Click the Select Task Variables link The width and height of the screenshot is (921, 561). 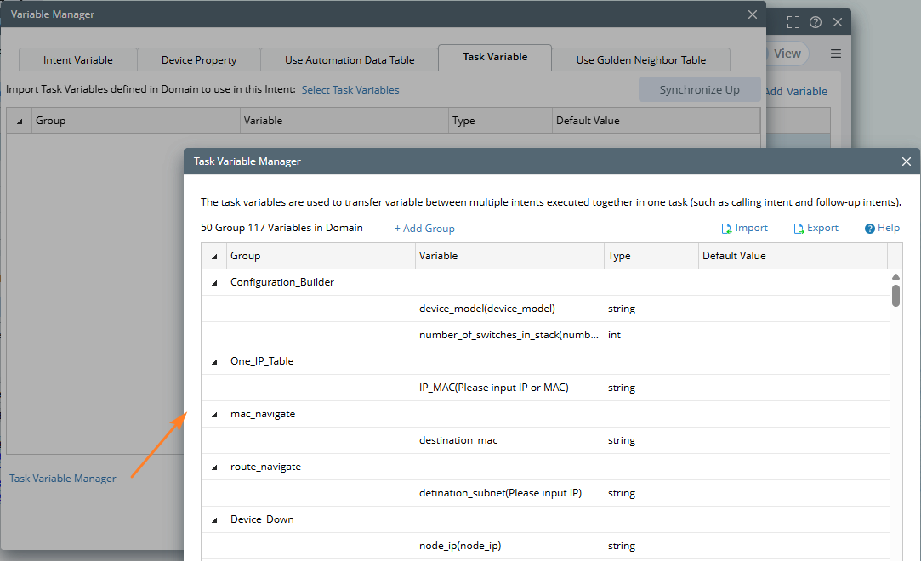coord(350,90)
